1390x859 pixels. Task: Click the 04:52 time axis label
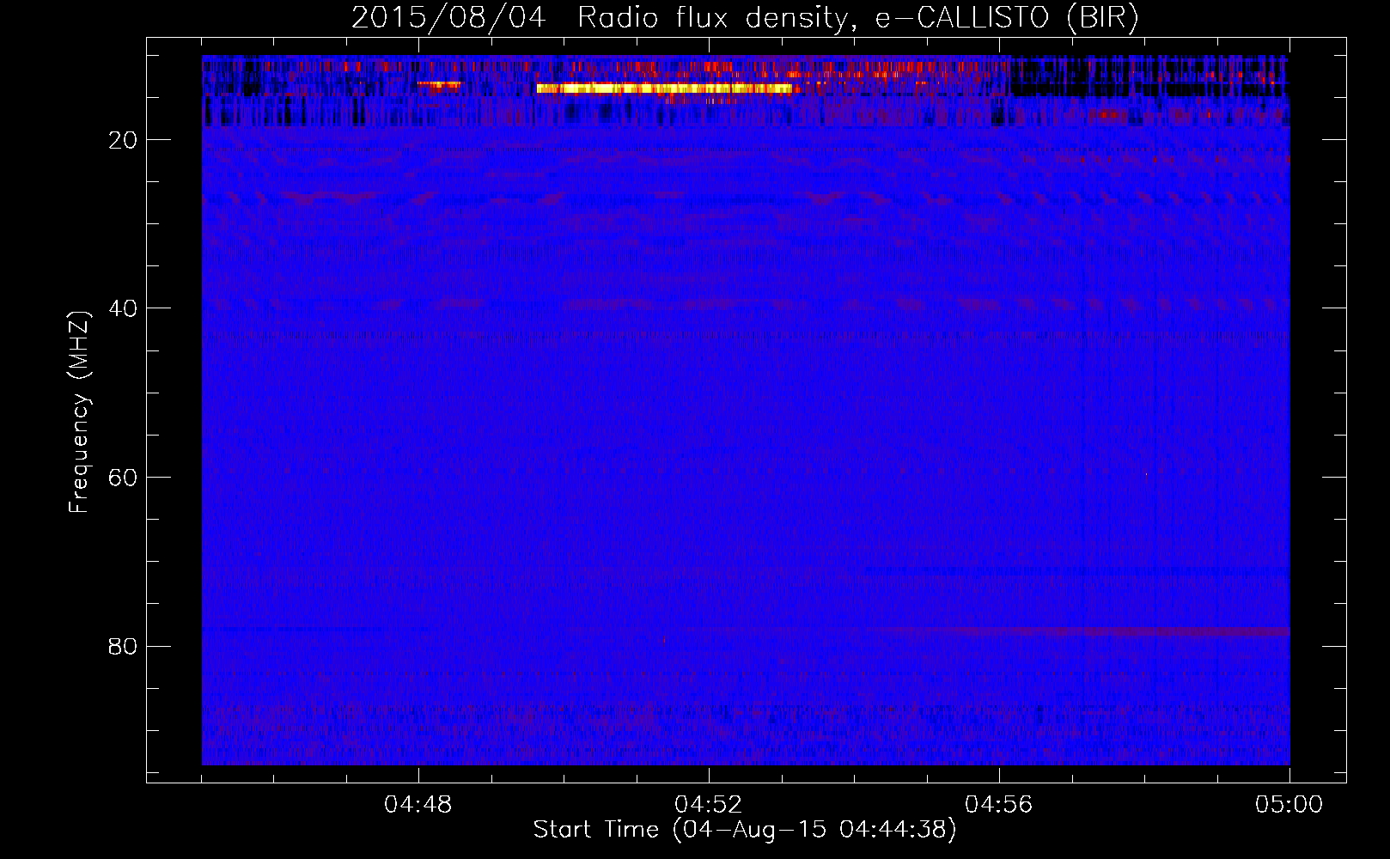(709, 805)
